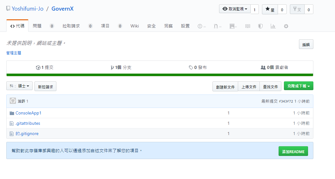Click the file icon beside 的.gitignore
The height and width of the screenshot is (179, 335).
coord(12,134)
